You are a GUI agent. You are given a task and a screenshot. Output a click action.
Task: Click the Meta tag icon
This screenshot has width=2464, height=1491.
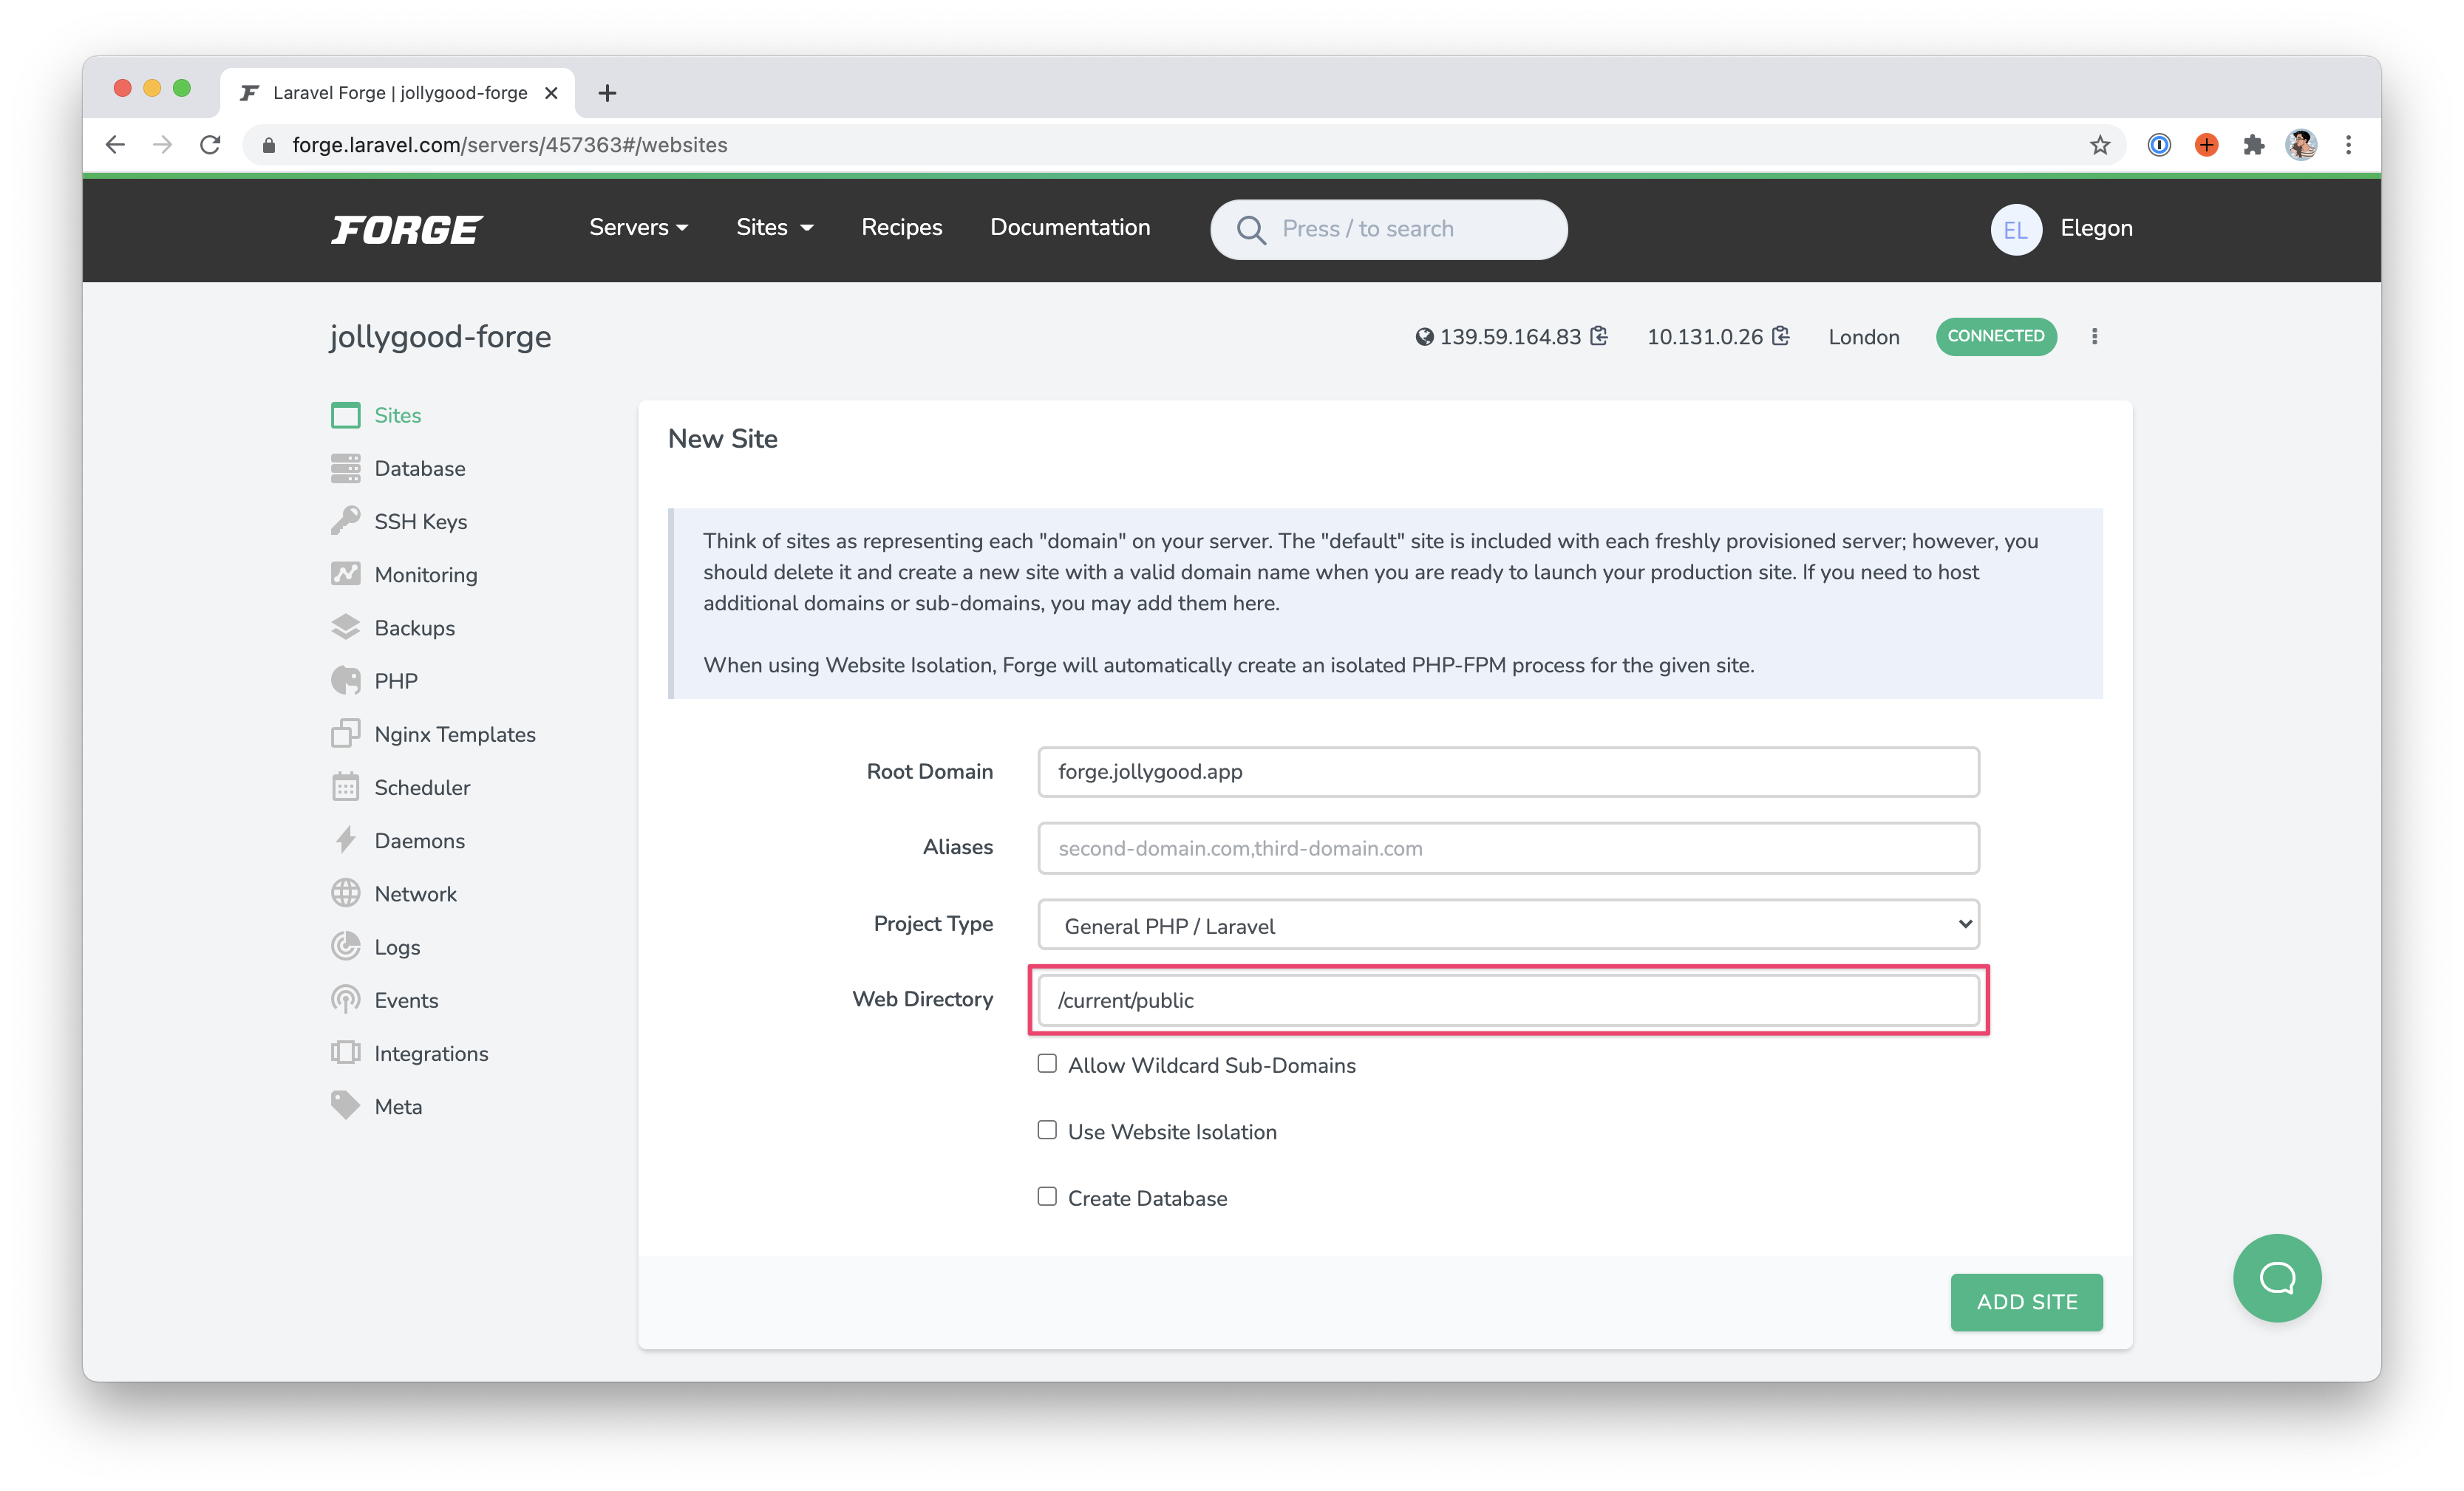click(345, 1106)
